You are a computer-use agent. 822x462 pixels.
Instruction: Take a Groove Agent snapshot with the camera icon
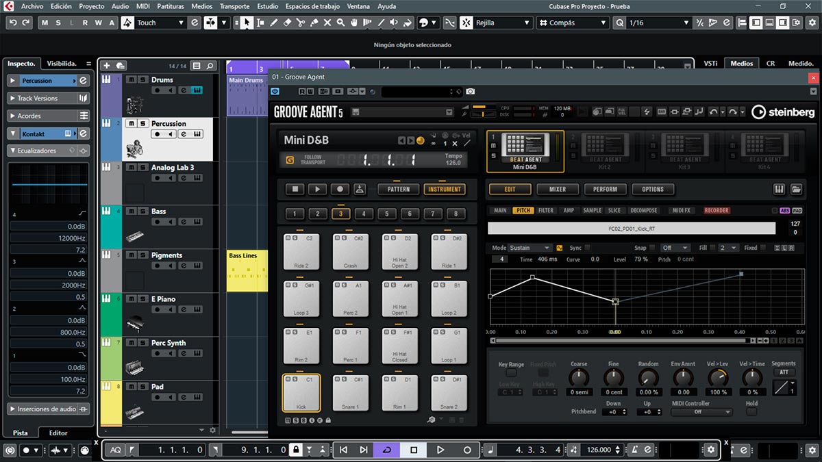click(x=471, y=91)
